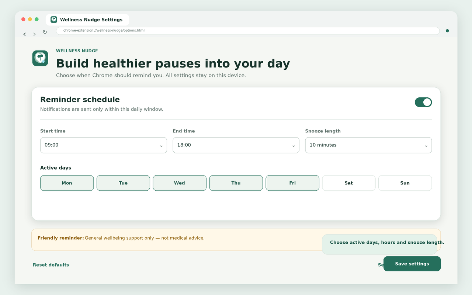Deselect Tue in Active days
This screenshot has width=472, height=295.
click(x=123, y=183)
